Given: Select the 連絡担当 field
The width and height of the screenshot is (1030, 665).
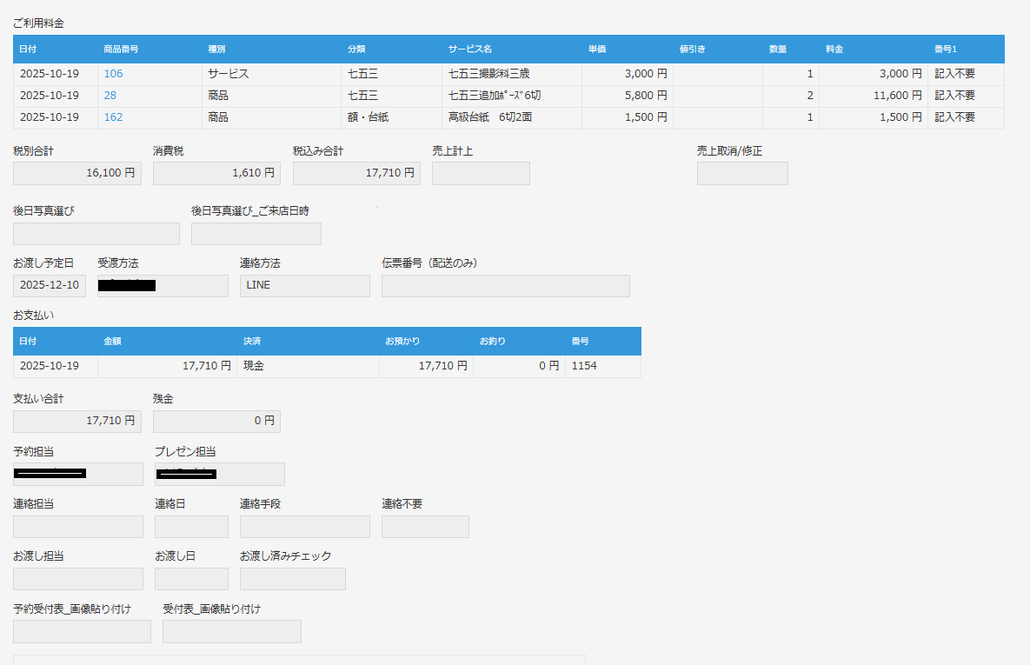Looking at the screenshot, I should 78,527.
